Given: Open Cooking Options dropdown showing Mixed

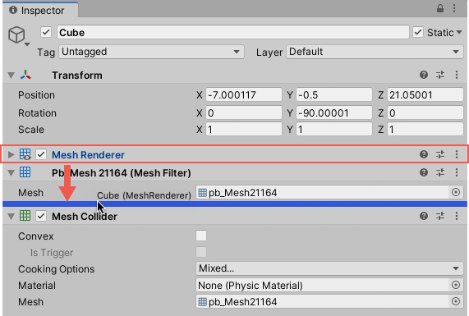Looking at the screenshot, I should [329, 268].
